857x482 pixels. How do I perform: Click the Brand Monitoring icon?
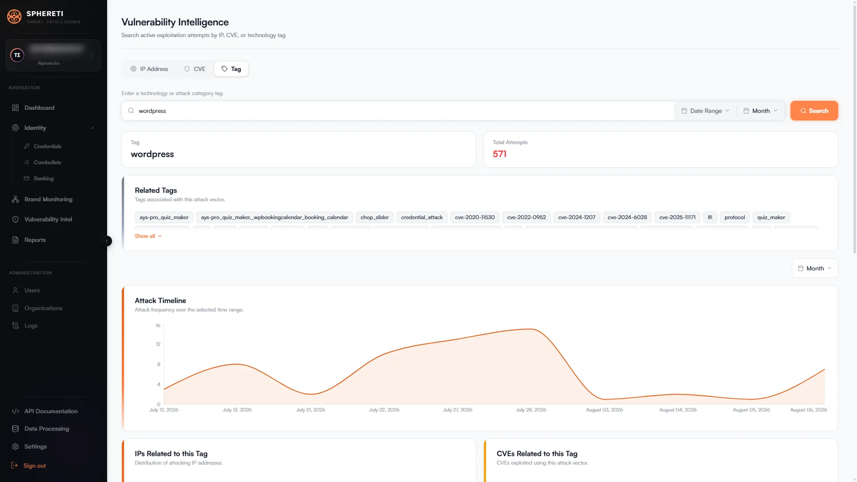pos(15,199)
